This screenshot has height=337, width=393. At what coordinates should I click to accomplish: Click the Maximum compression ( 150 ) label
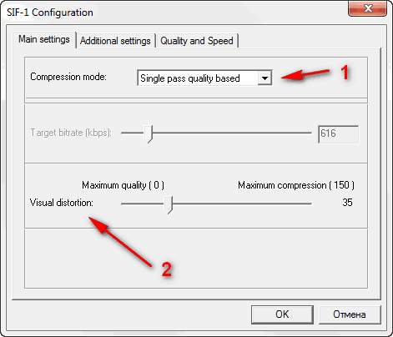(296, 185)
